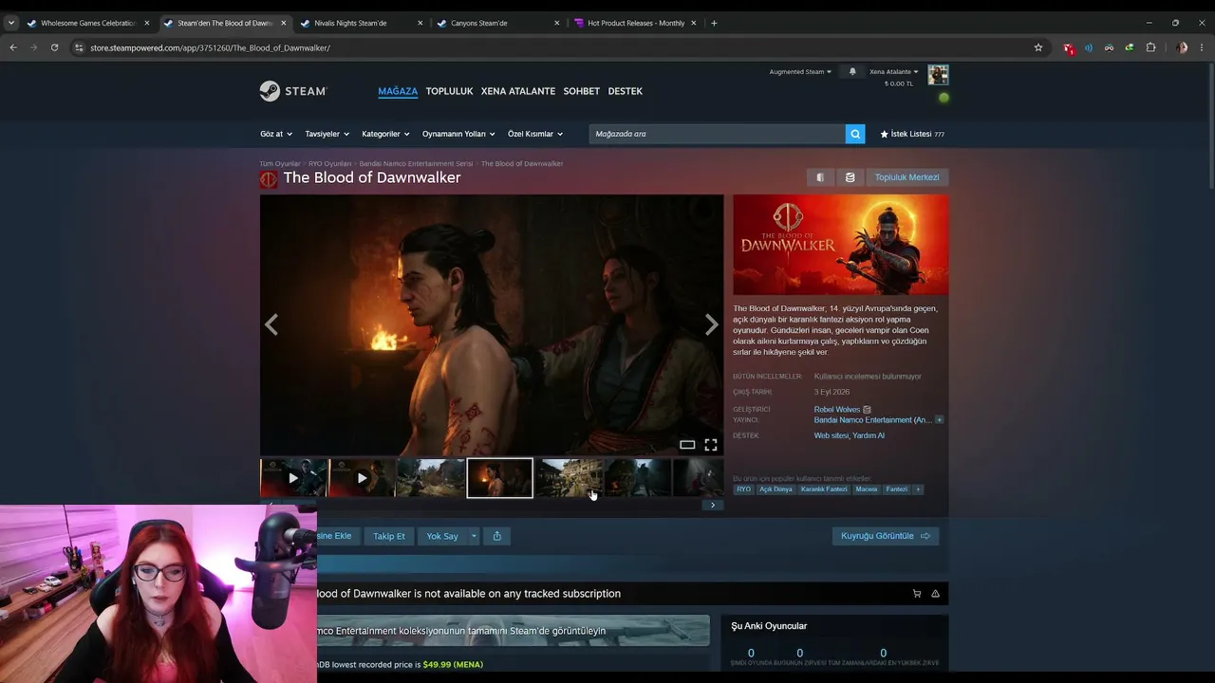This screenshot has width=1215, height=683.
Task: Expand the Göz at dropdown
Action: (x=276, y=134)
